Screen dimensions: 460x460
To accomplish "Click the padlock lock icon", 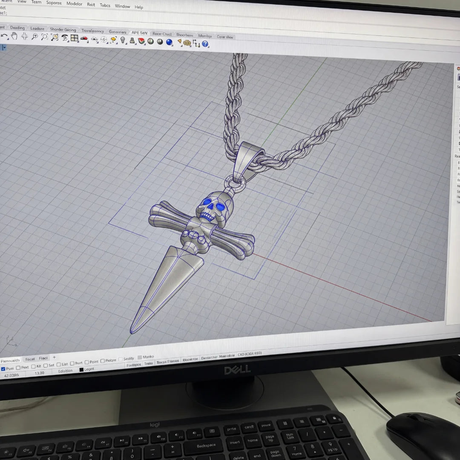I will (x=334, y=418).
